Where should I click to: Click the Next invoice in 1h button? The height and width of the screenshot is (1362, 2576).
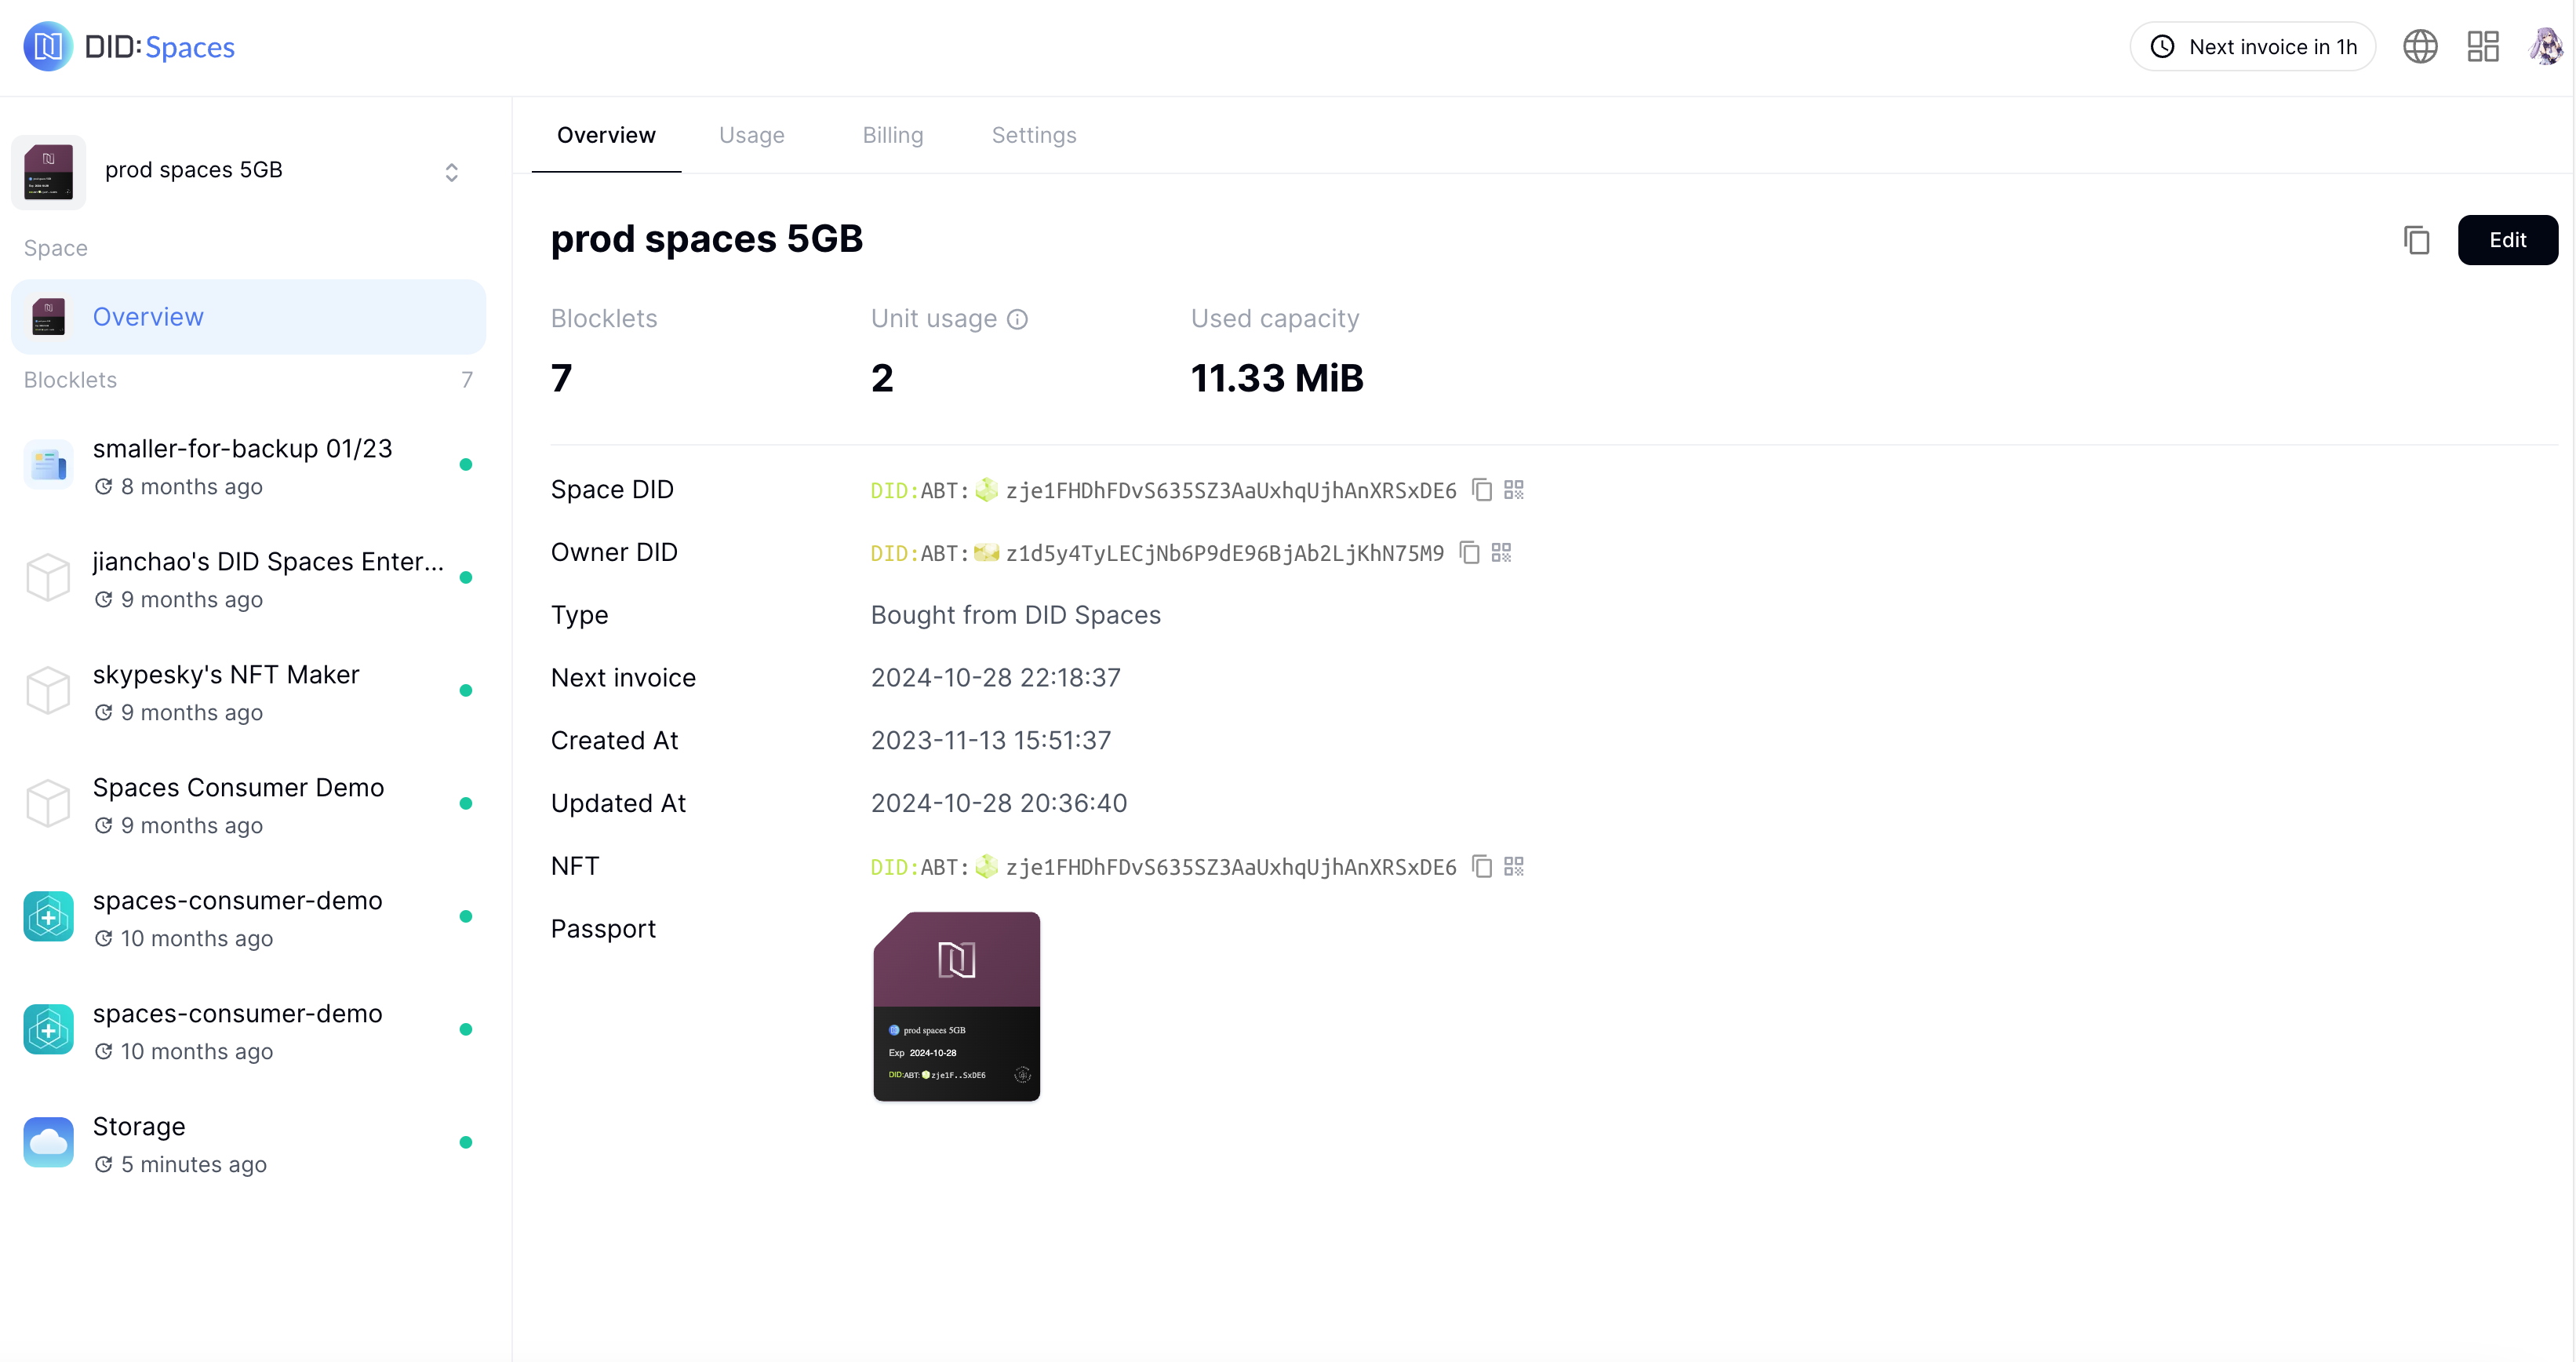(x=2252, y=47)
